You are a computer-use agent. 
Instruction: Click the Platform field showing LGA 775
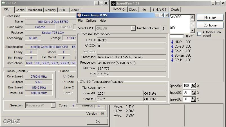(x=132, y=68)
